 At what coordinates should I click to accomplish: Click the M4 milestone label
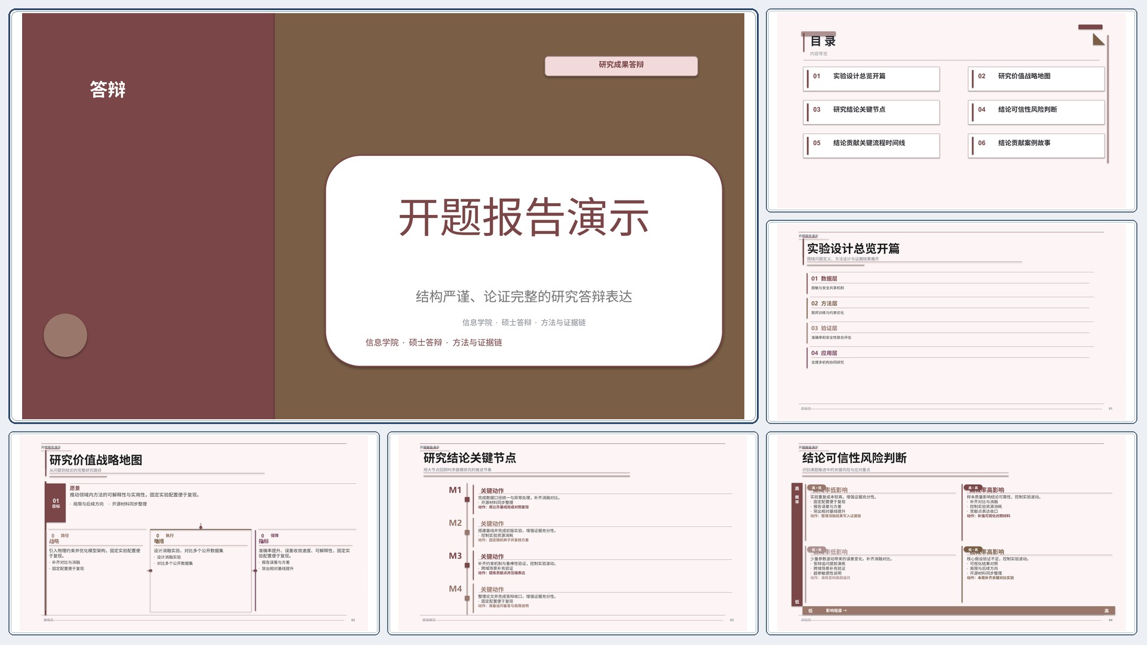[x=455, y=589]
